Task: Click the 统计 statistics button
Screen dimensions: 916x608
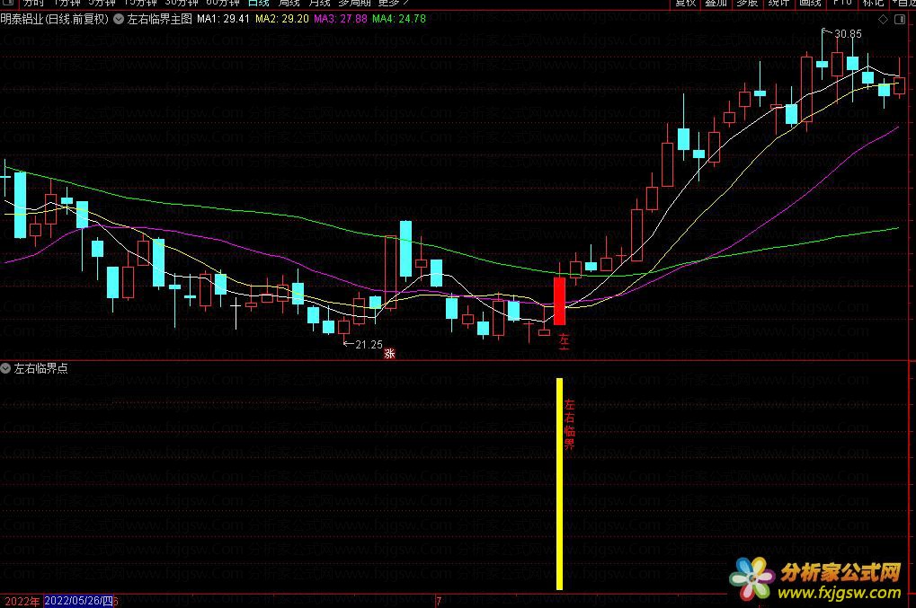Action: click(778, 3)
